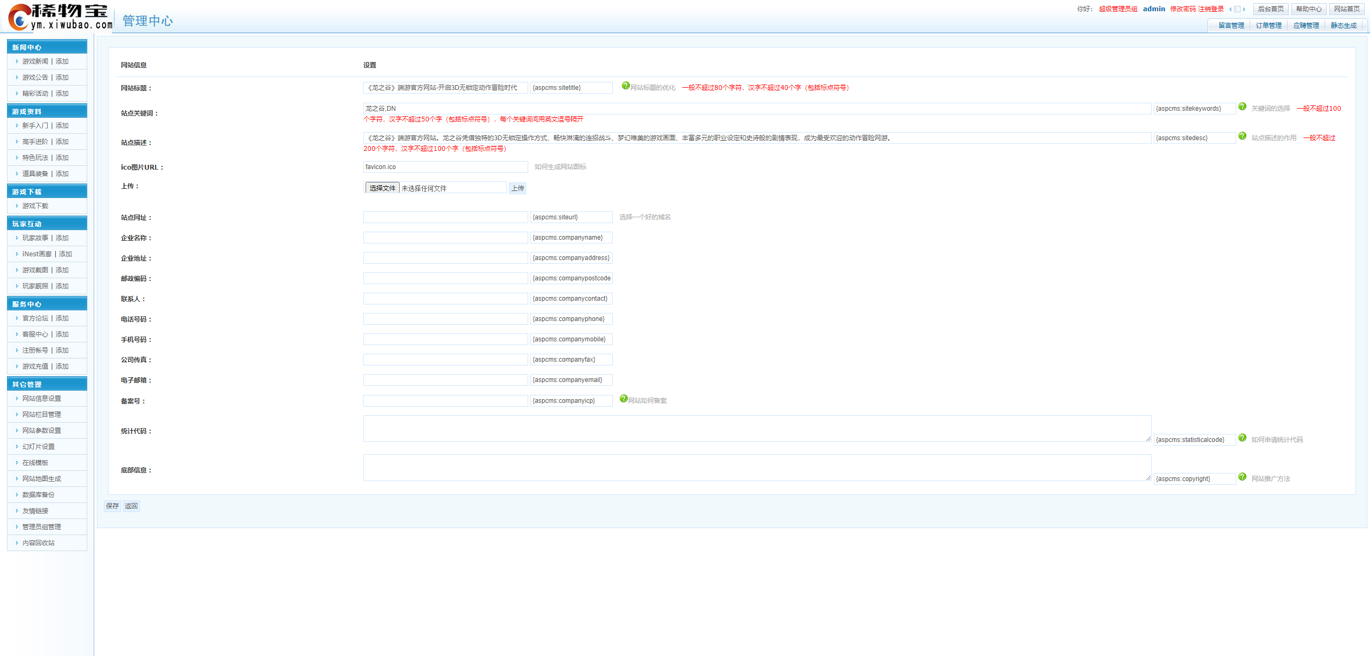
Task: Open 数据库备份 in the sidebar
Action: (x=39, y=495)
